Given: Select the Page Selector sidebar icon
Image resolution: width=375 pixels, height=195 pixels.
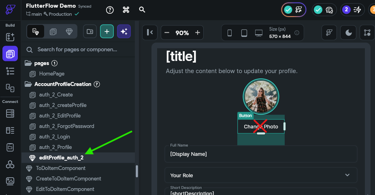Looking at the screenshot, I should click(x=10, y=54).
